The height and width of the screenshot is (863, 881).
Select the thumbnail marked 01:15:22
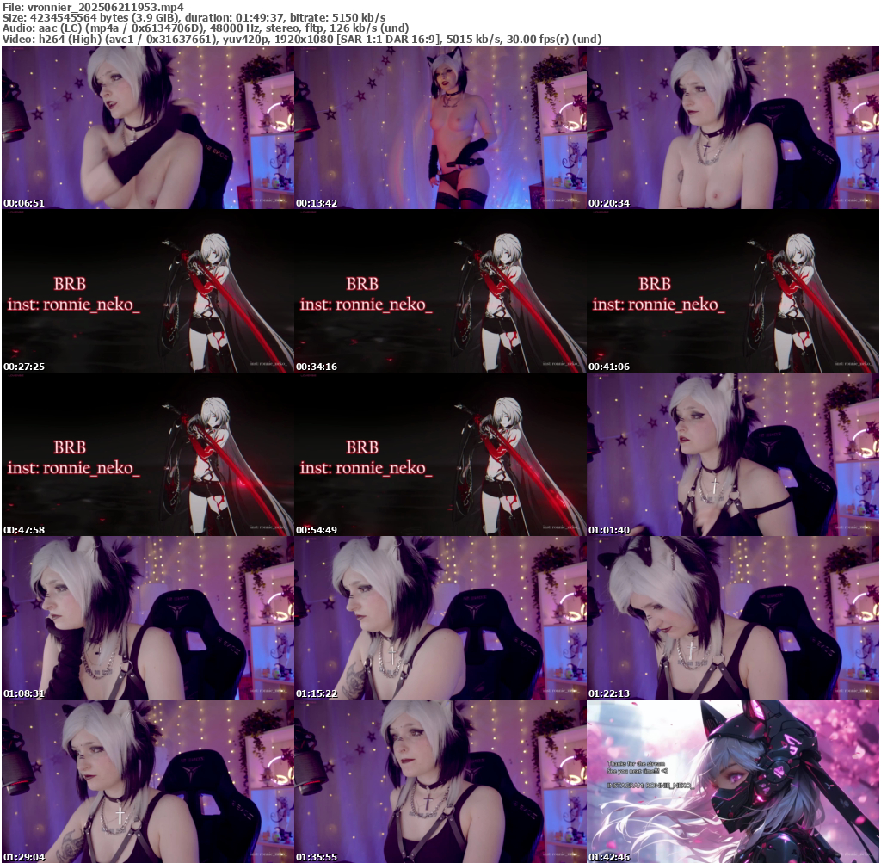pos(440,618)
